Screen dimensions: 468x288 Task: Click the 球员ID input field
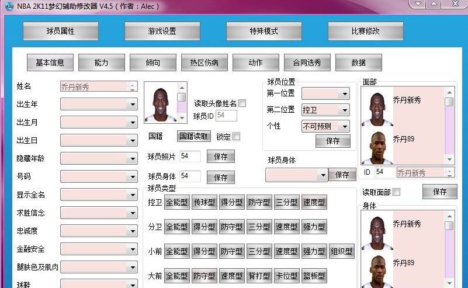pyautogui.click(x=226, y=116)
